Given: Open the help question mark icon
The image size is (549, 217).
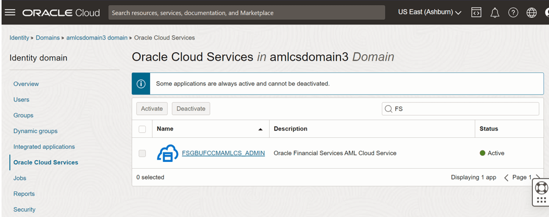Looking at the screenshot, I should [x=514, y=12].
